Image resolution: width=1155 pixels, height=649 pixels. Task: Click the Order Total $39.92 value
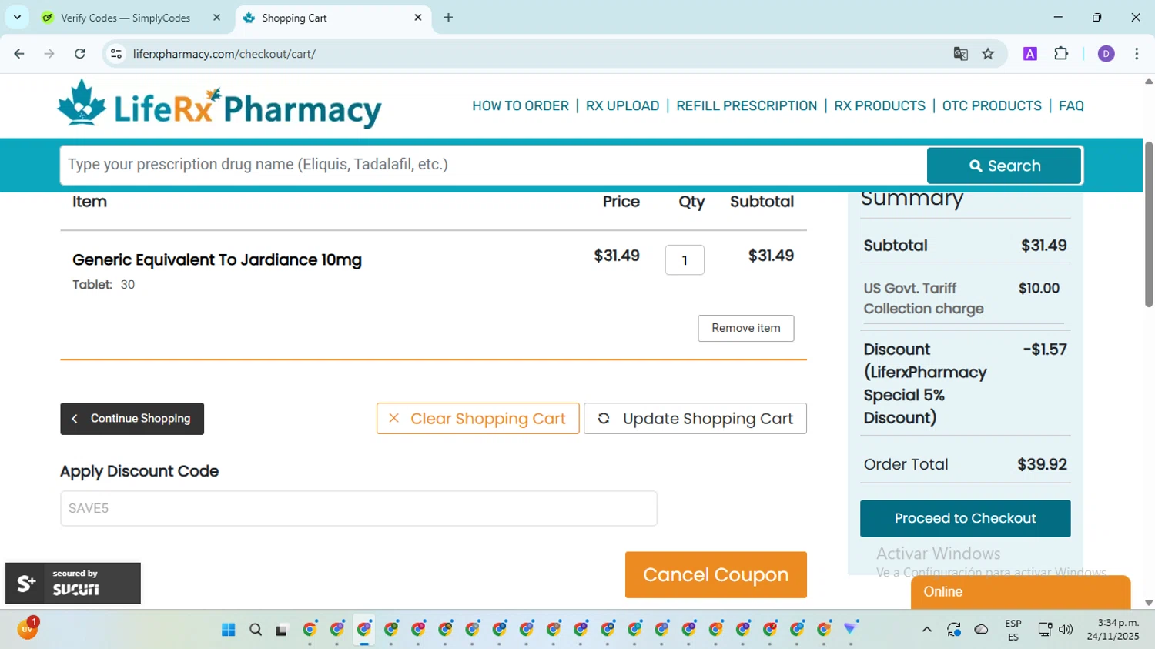click(1042, 464)
